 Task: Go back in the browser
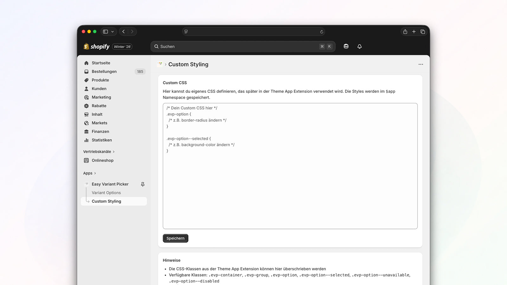pos(124,32)
